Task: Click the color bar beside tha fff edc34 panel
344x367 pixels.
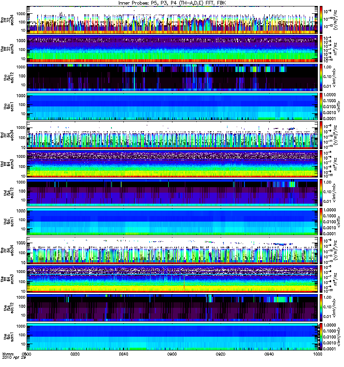Action: (321, 20)
